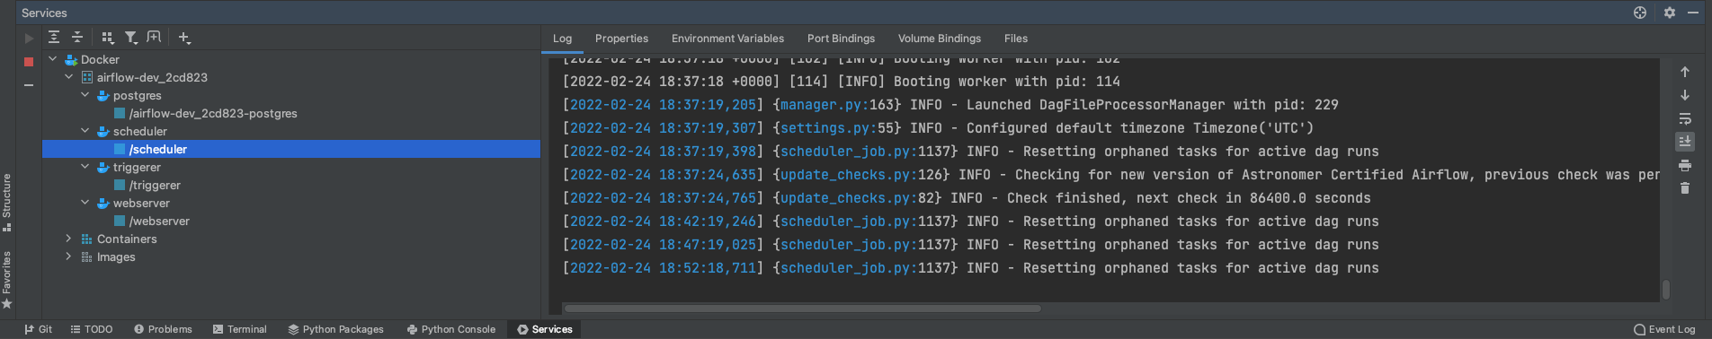Collapse the Docker tree node
This screenshot has height=339, width=1712.
point(52,59)
